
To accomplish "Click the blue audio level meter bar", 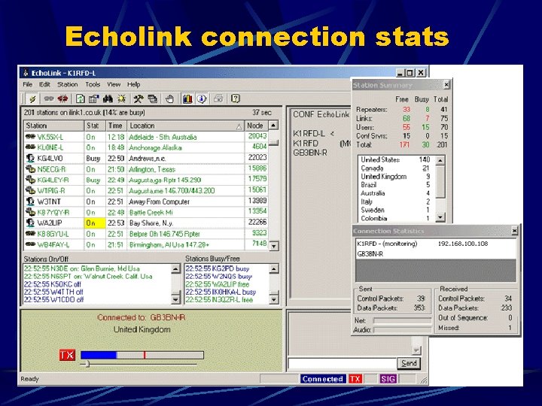I will [x=99, y=355].
